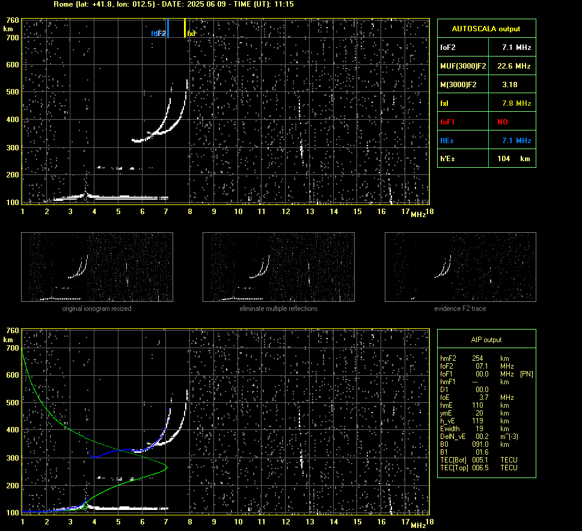Click the 'AIP output' header

486,340
